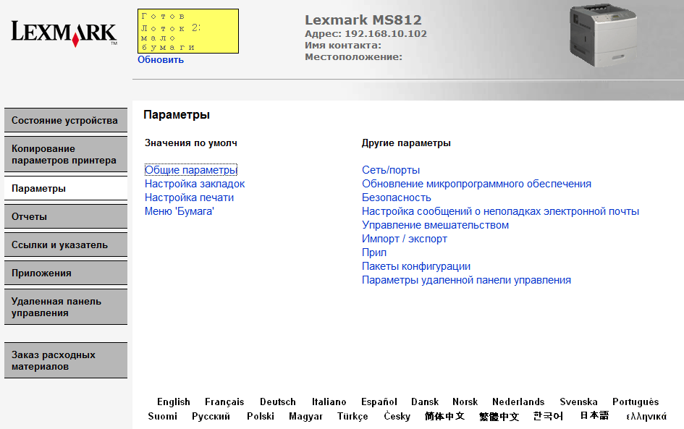Open Обновление микропрограммного обеспечения link
The image size is (684, 429).
click(x=477, y=184)
